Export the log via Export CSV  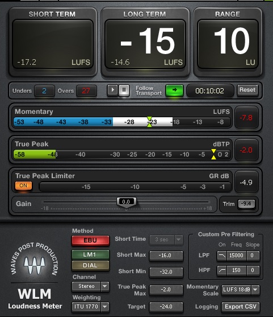tap(241, 307)
